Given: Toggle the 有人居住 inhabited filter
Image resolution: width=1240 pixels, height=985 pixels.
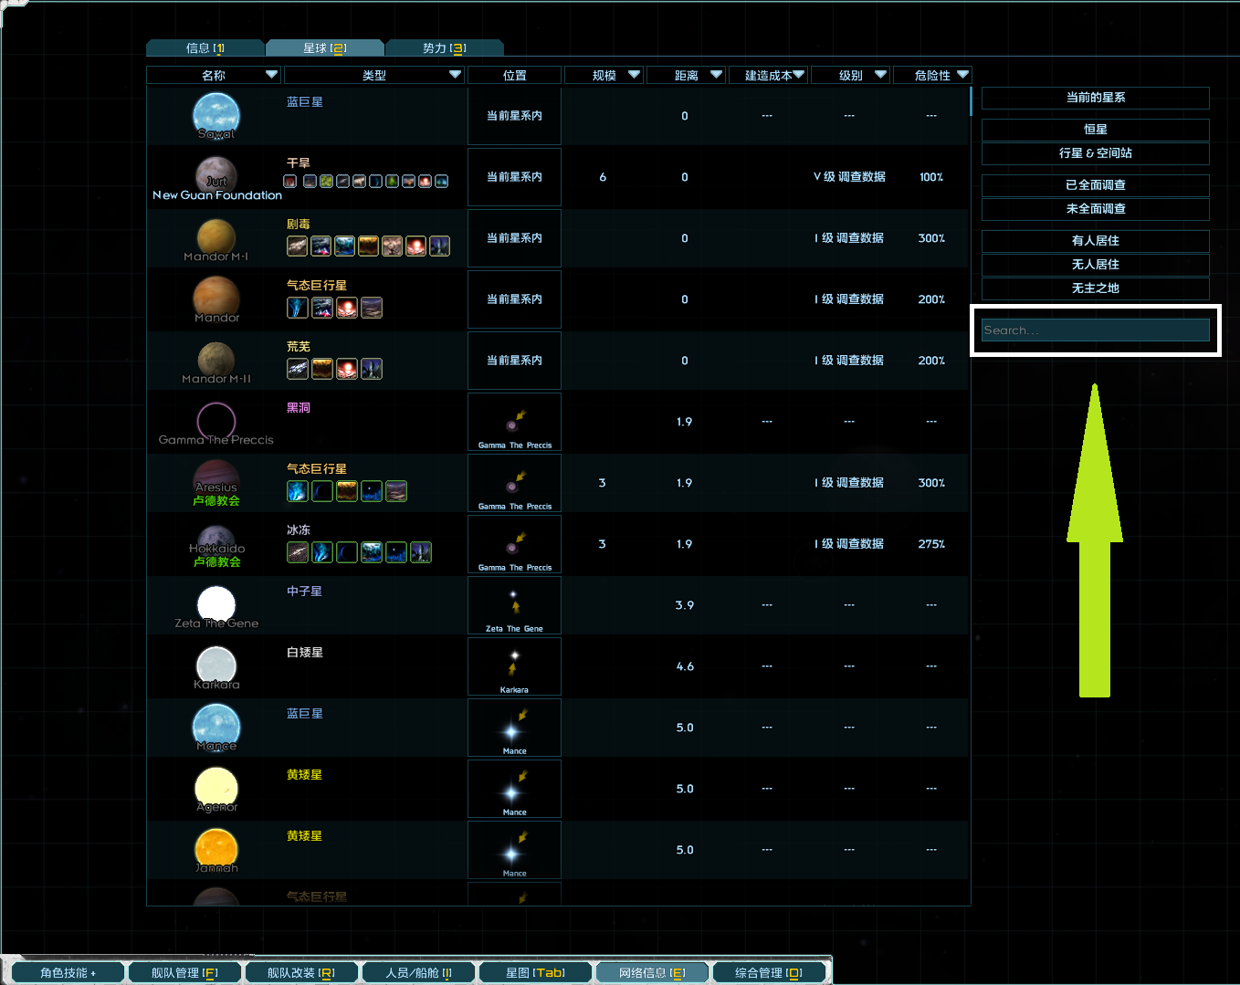Looking at the screenshot, I should (x=1094, y=240).
